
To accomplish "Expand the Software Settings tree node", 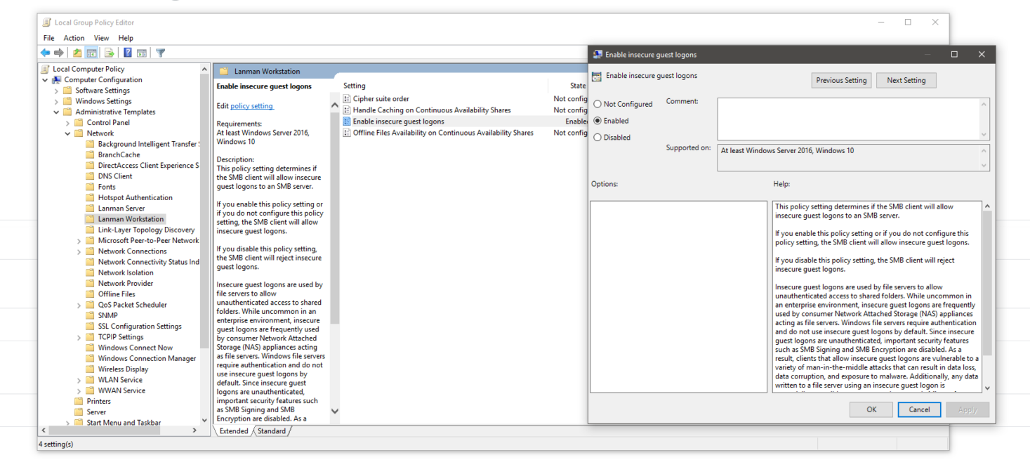I will pyautogui.click(x=57, y=91).
